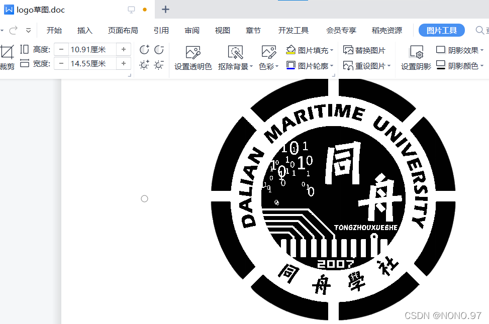Select the 裁剪 (Crop) tool
Viewport: 489px width, 324px height.
point(7,55)
